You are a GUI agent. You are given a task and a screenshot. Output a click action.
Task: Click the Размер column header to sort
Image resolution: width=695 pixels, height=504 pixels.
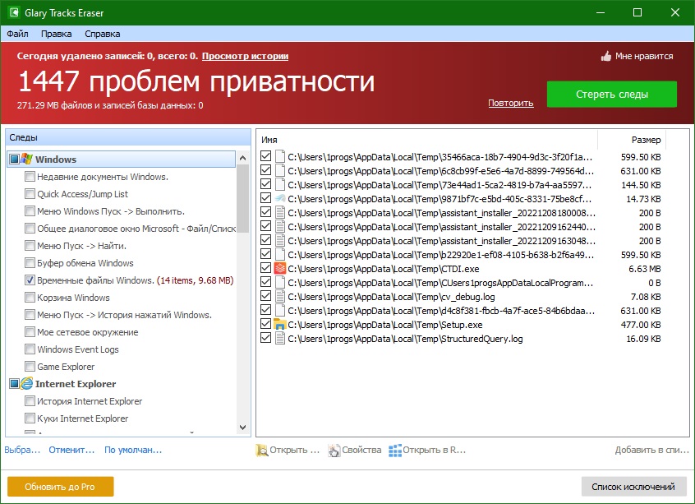[645, 140]
